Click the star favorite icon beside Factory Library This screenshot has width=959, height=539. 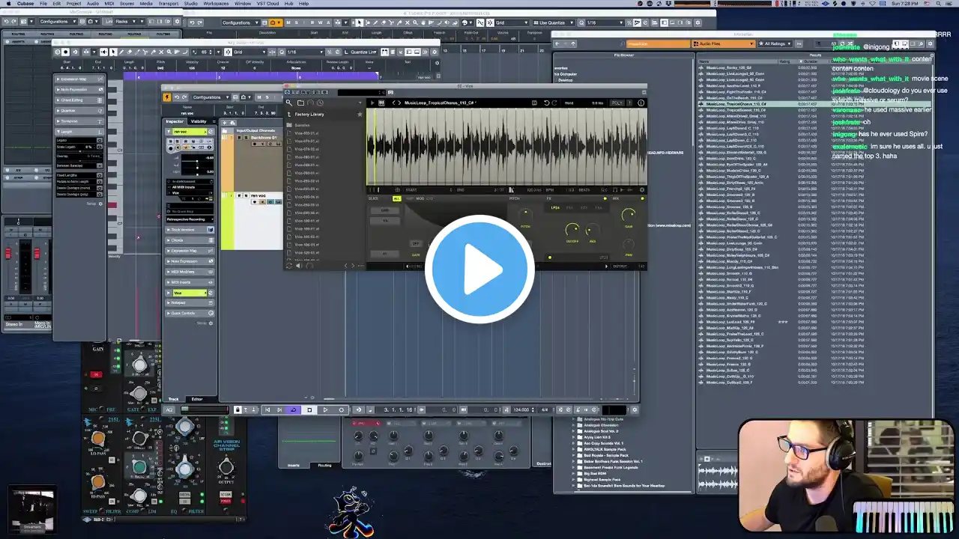(x=360, y=115)
